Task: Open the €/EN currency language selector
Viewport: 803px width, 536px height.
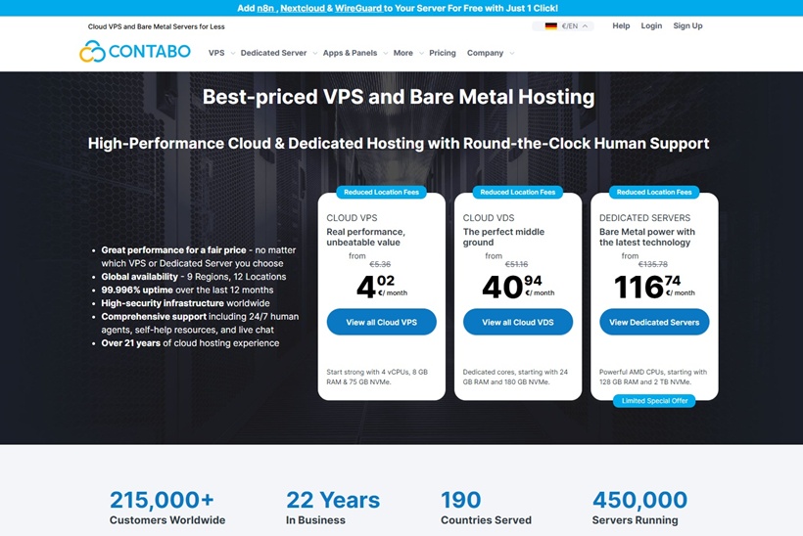Action: pos(563,26)
